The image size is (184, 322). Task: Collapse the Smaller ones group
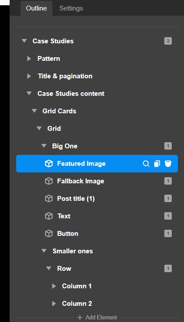click(x=44, y=251)
